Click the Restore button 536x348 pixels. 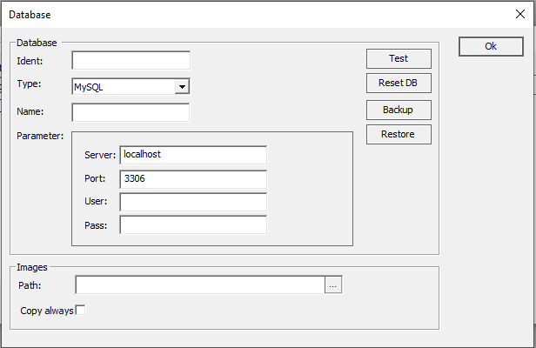[x=399, y=134]
